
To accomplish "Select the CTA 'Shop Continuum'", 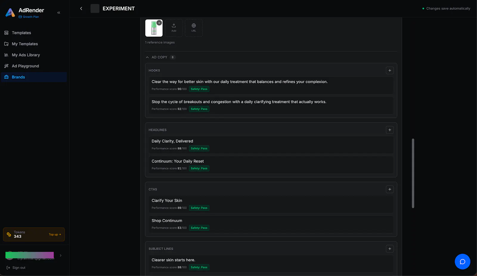I will click(x=271, y=224).
